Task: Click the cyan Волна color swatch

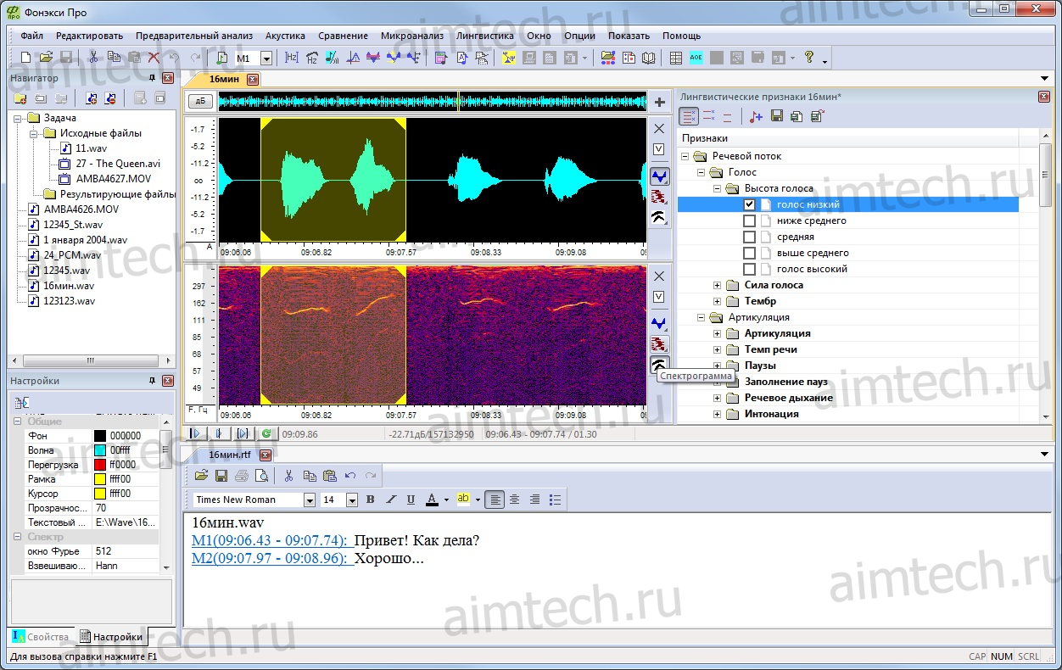Action: coord(100,450)
